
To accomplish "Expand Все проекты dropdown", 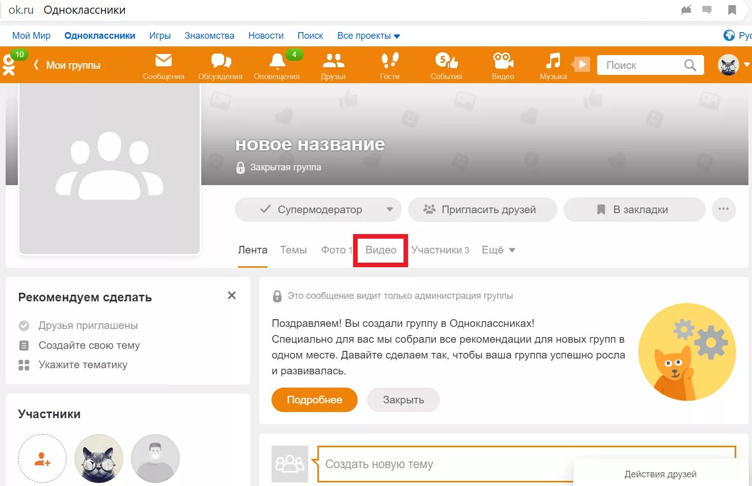I will point(369,36).
